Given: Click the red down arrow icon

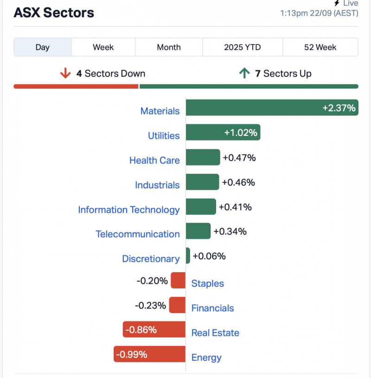Looking at the screenshot, I should coord(65,73).
